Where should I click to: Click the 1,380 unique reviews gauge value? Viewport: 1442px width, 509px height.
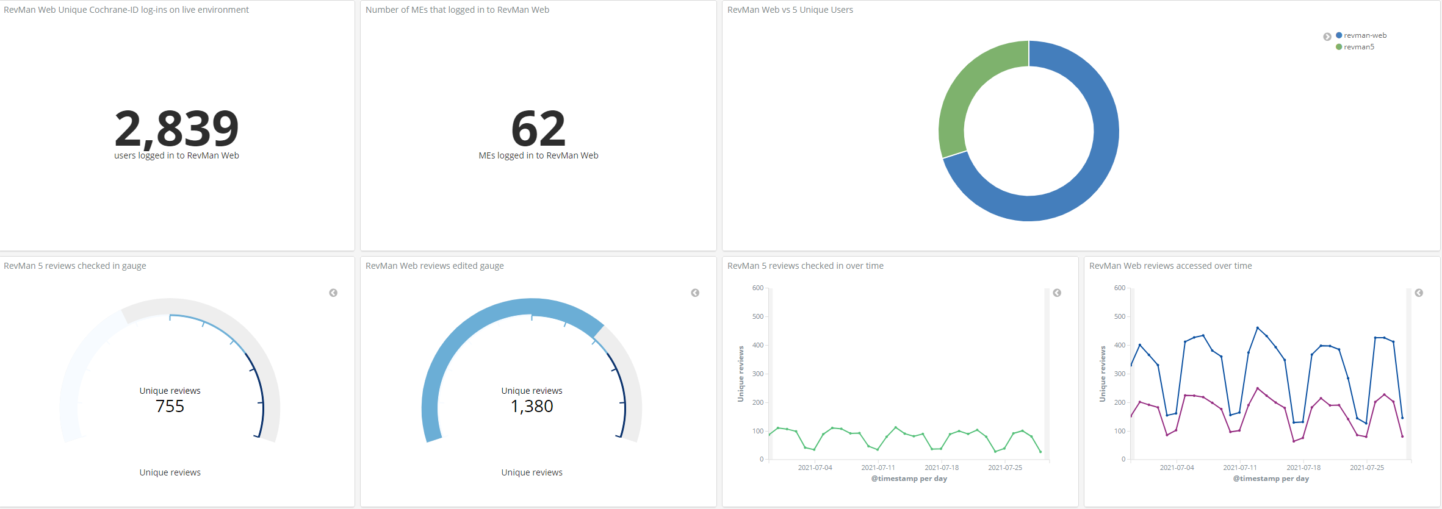tap(532, 406)
